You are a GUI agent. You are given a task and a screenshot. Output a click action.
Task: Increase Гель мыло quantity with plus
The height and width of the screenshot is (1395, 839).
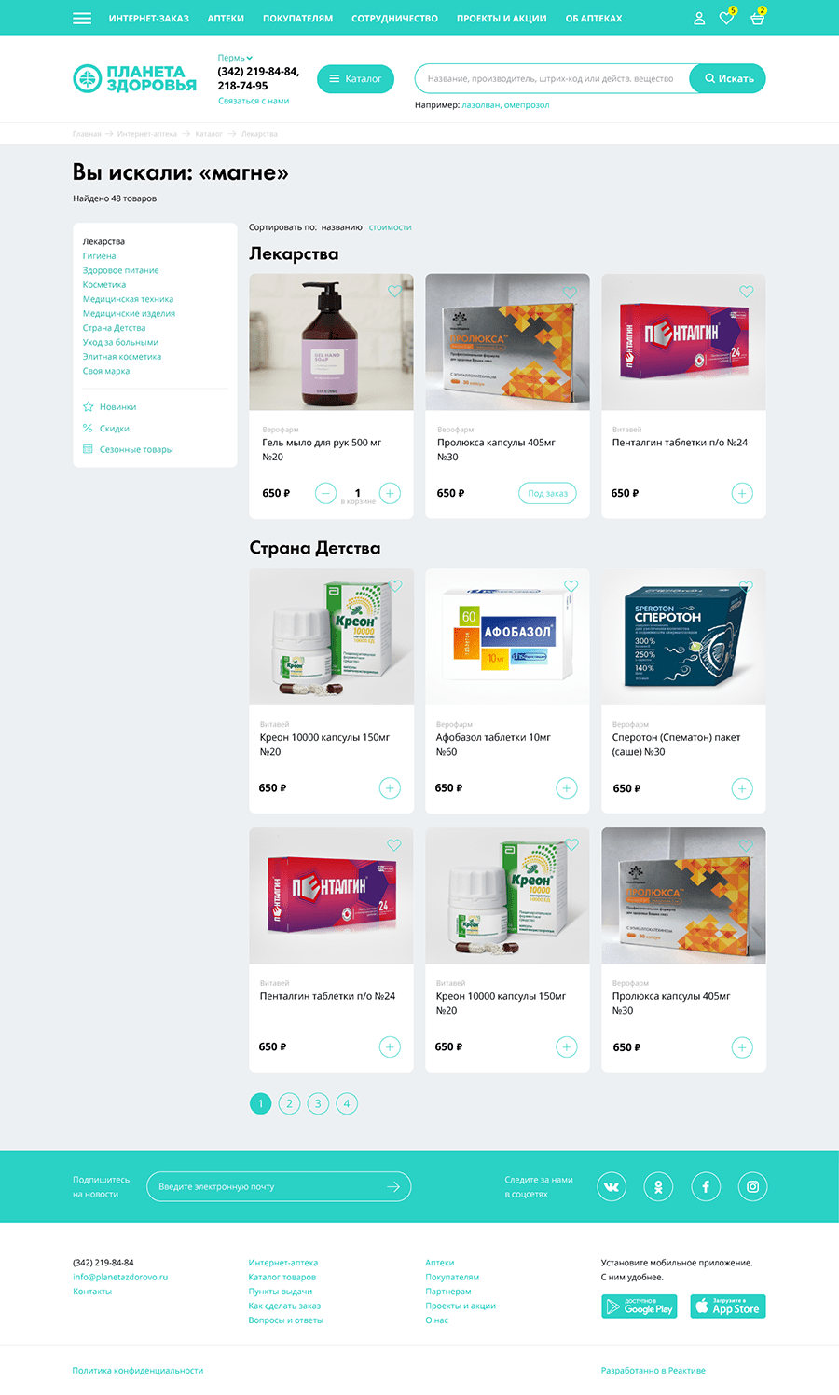click(390, 493)
